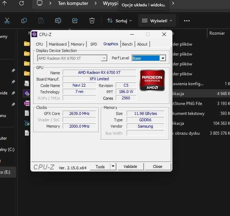Viewport: 230px width, 216px height.
Task: Click the CPU-Z title bar app icon
Action: 34,34
